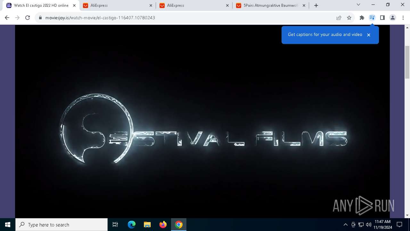410x231 pixels.
Task: Expand the tab search dropdown
Action: [x=358, y=5]
